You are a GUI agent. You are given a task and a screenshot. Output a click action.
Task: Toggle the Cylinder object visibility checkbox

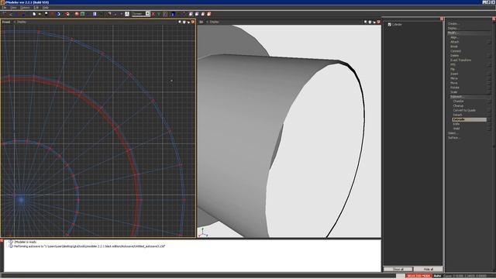coord(389,24)
